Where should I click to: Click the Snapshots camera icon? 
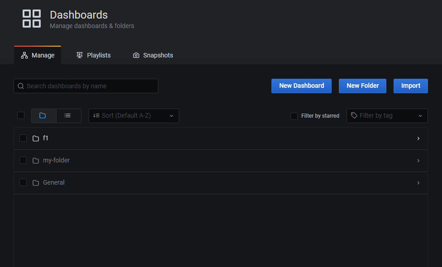[136, 55]
